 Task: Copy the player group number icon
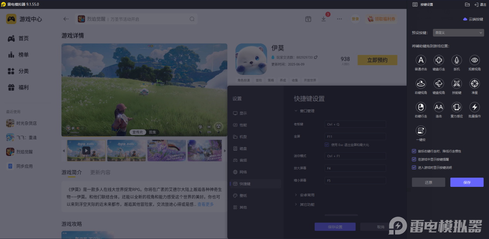(x=316, y=57)
